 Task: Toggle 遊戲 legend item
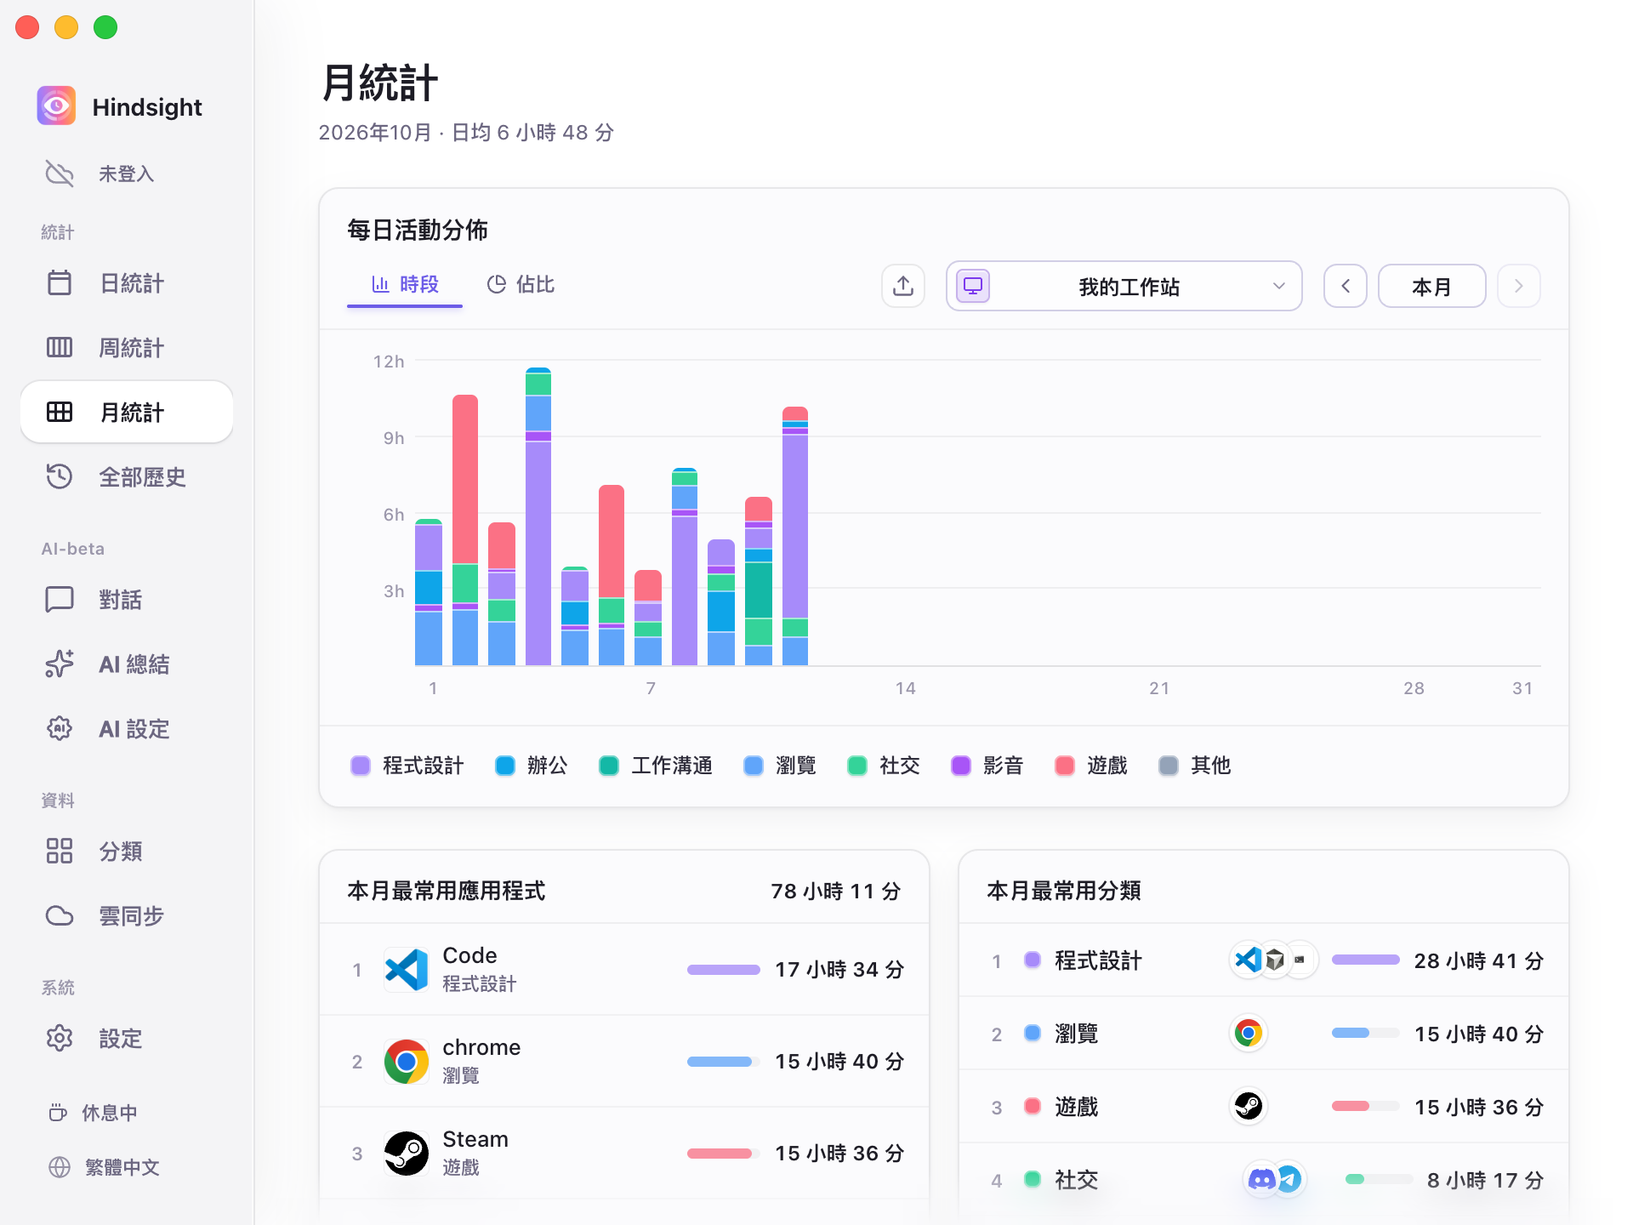1091,766
